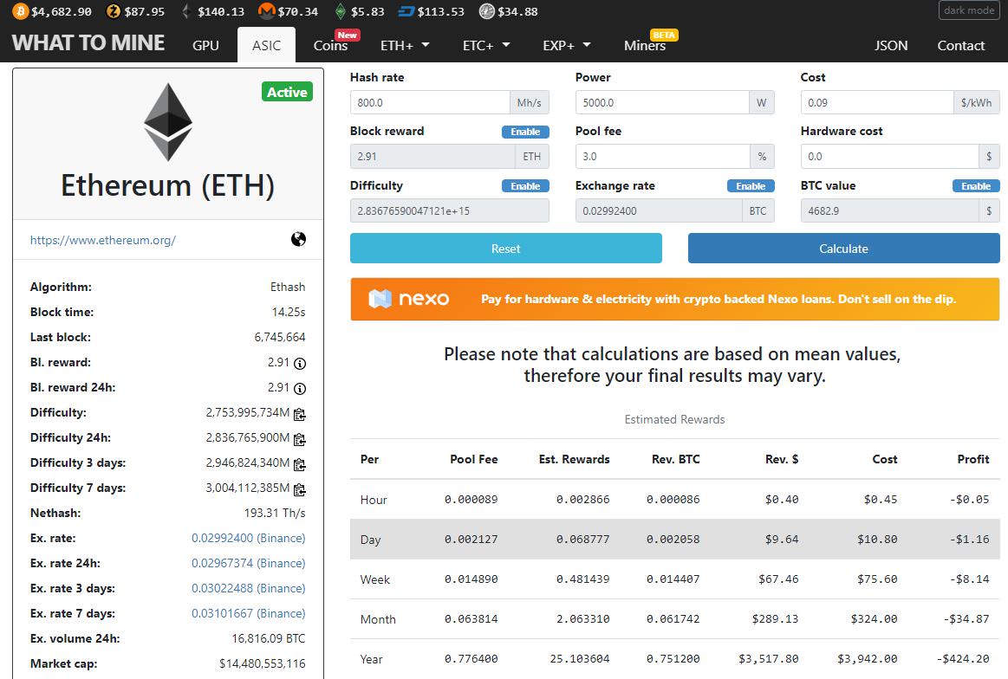Open the GPU tab
This screenshot has height=679, width=1008.
coord(205,46)
